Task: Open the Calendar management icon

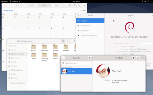Action: click(75, 5)
